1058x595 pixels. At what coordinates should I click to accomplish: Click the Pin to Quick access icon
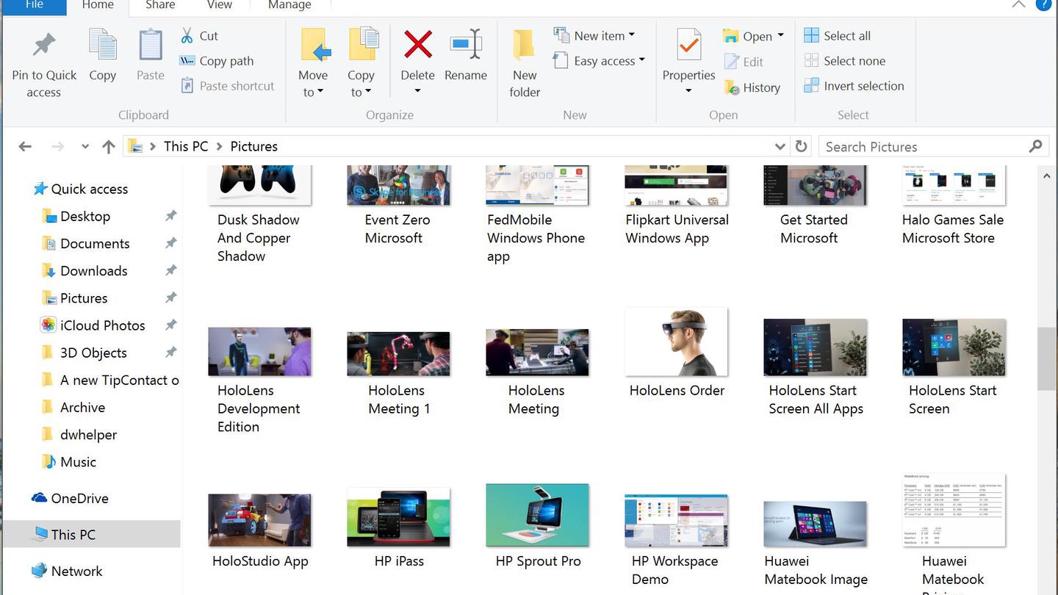click(x=44, y=46)
